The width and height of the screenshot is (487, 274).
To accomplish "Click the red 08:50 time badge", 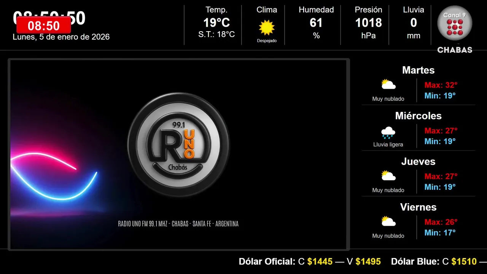I will [44, 25].
